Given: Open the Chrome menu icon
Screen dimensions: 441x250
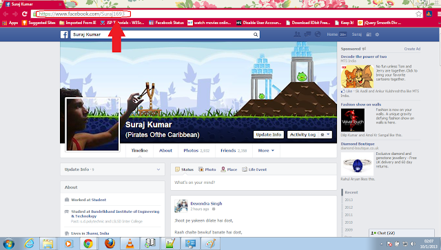Looking at the screenshot, I should (439, 14).
